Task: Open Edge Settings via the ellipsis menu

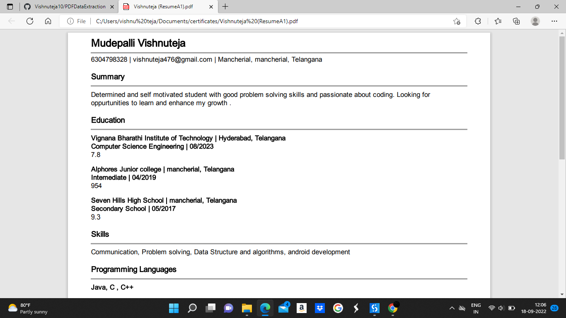Action: pyautogui.click(x=554, y=21)
